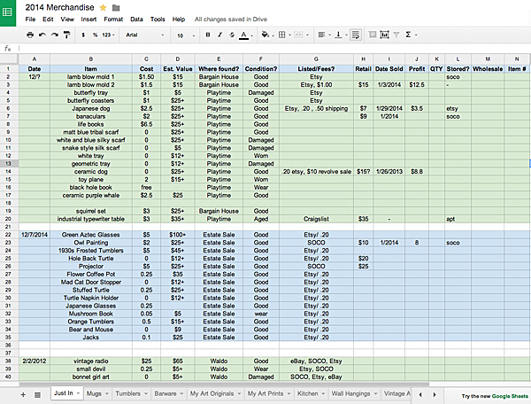Open the Tools menu
Image resolution: width=531 pixels, height=404 pixels.
[x=158, y=19]
